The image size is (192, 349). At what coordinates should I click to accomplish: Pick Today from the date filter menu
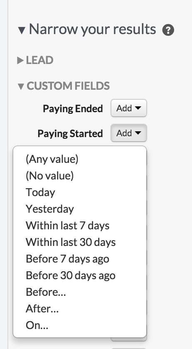(x=40, y=192)
